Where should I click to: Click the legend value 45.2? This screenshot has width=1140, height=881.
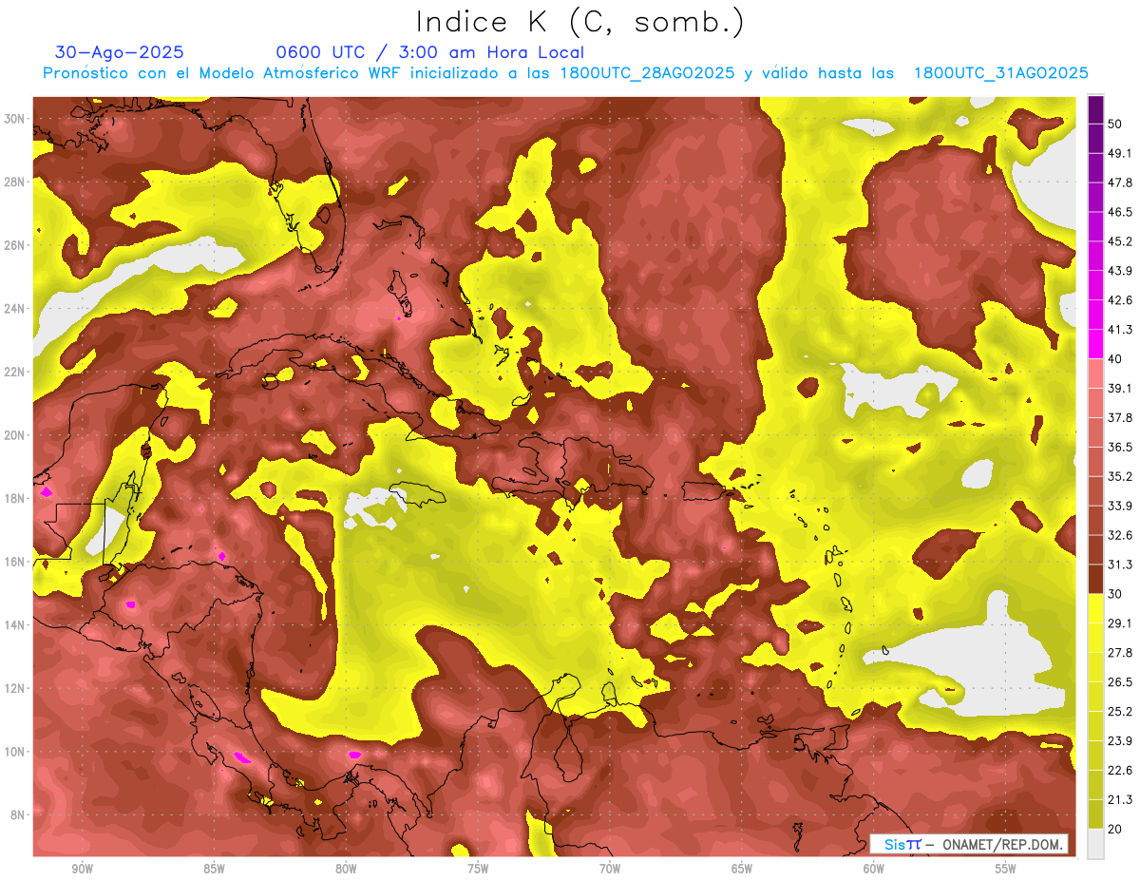pos(1119,241)
